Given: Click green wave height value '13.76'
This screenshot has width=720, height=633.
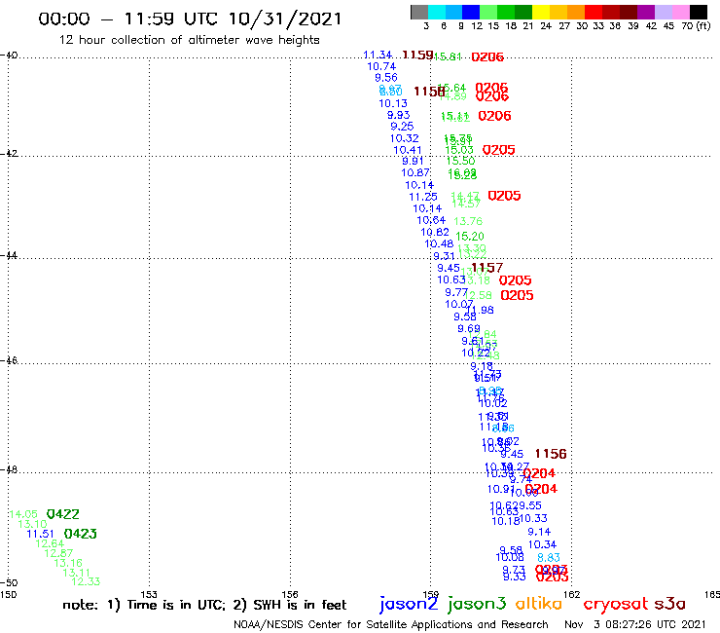Looking at the screenshot, I should [x=468, y=221].
